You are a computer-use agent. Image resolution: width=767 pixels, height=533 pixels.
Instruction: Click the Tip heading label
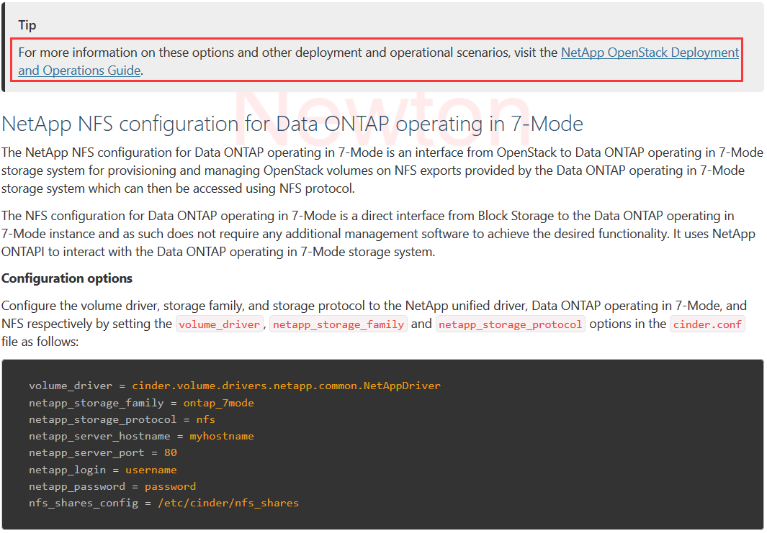pos(27,25)
